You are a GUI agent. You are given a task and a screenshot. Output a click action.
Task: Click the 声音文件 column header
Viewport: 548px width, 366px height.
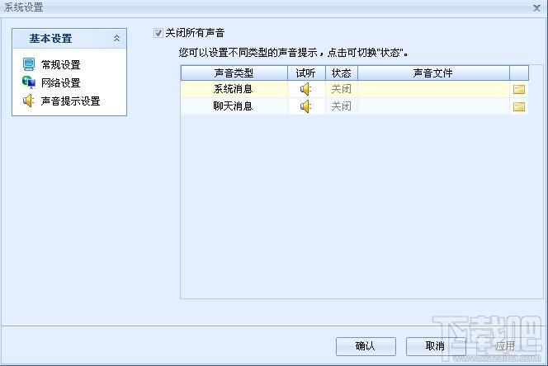(433, 73)
